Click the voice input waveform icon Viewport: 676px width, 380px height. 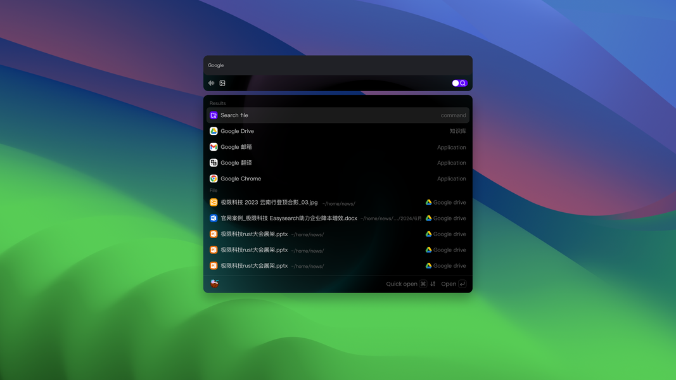211,83
